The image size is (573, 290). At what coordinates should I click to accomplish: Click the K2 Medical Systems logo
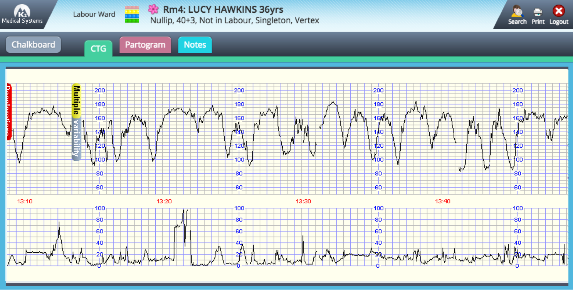tap(22, 14)
